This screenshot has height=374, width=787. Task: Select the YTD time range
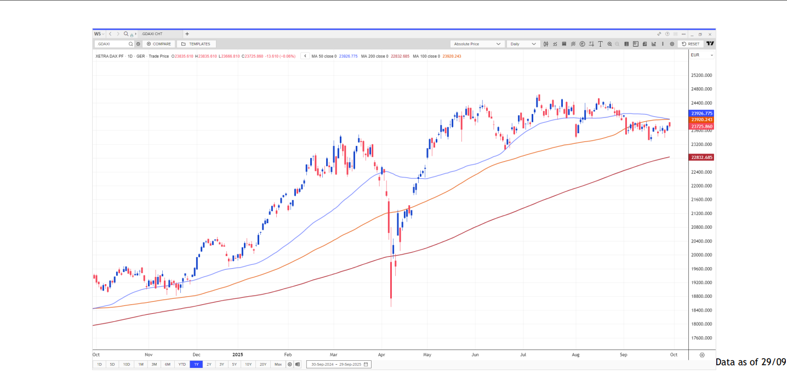(x=182, y=364)
